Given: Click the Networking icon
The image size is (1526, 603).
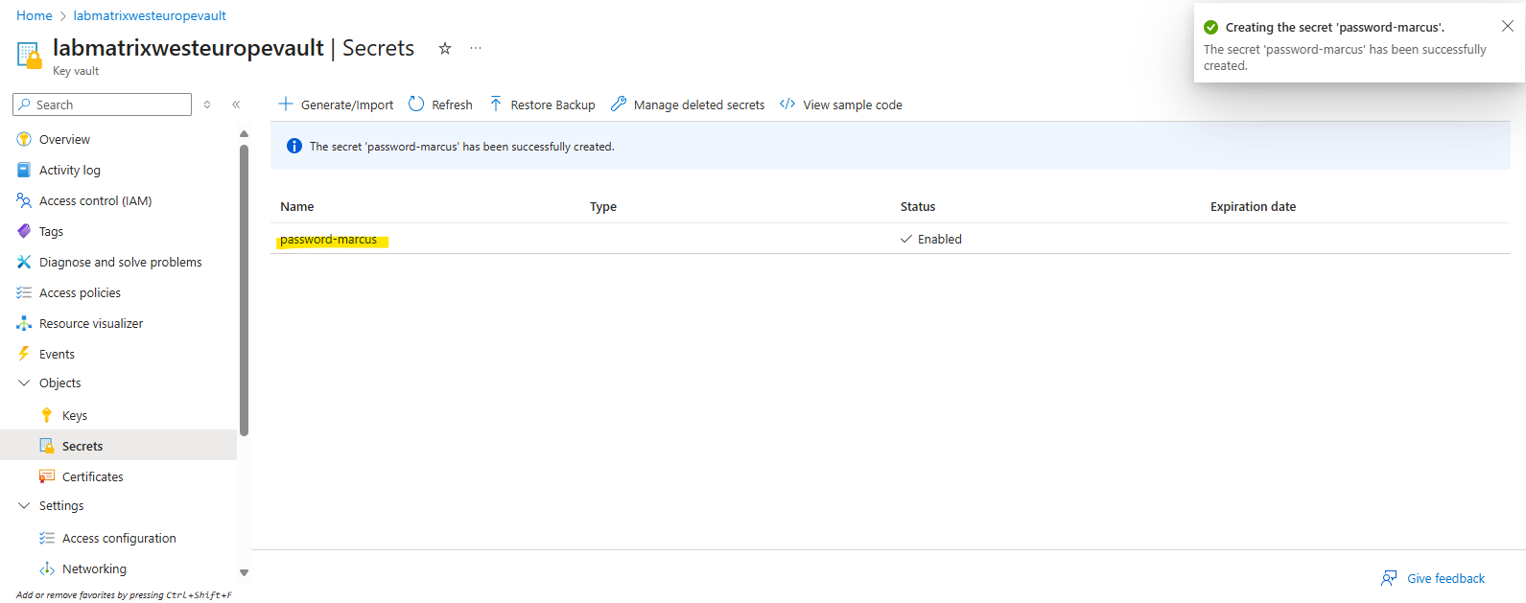Looking at the screenshot, I should click(x=47, y=568).
